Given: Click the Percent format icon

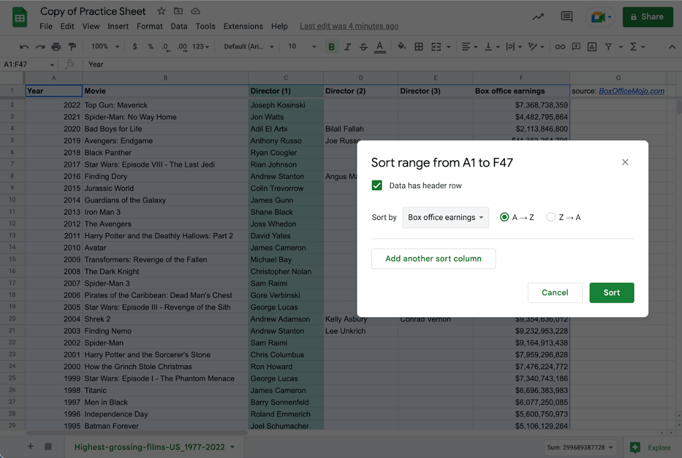Looking at the screenshot, I should [x=151, y=46].
